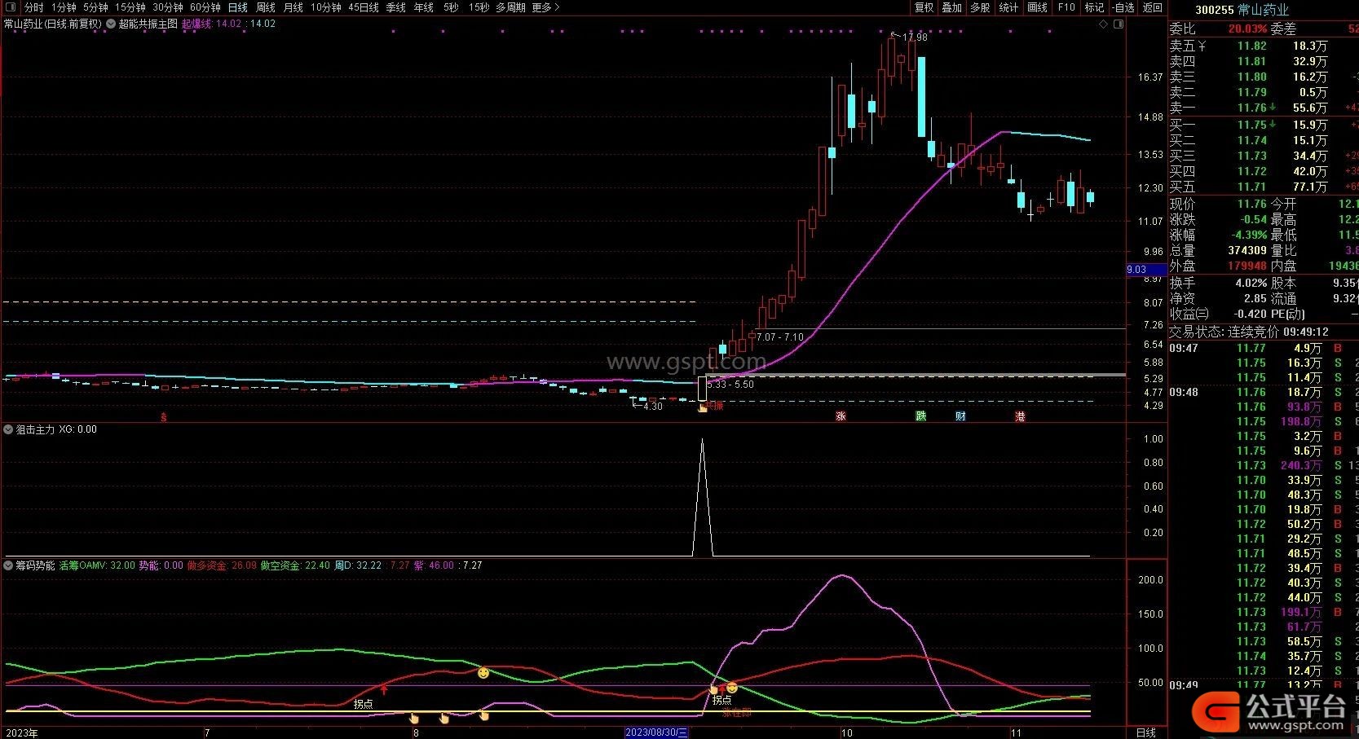The height and width of the screenshot is (739, 1359).
Task: Remove stock via -自选 button
Action: pyautogui.click(x=1123, y=7)
